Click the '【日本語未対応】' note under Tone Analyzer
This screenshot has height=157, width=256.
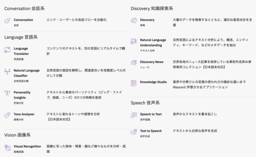[59, 119]
